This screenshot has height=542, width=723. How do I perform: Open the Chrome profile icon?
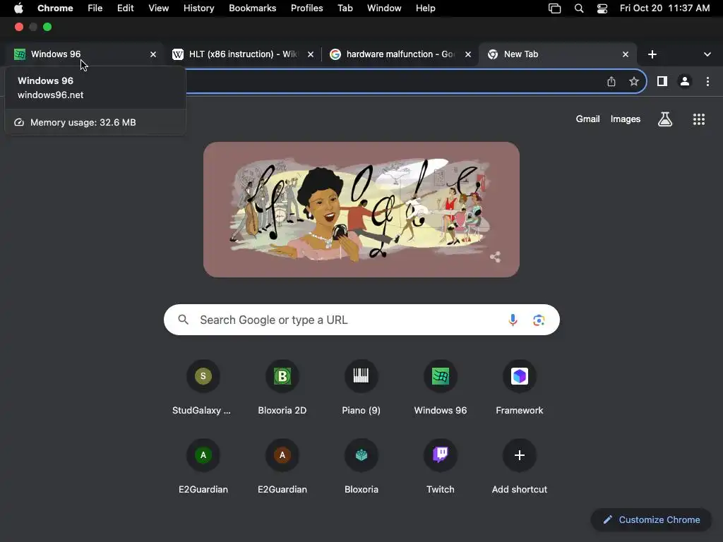tap(685, 82)
